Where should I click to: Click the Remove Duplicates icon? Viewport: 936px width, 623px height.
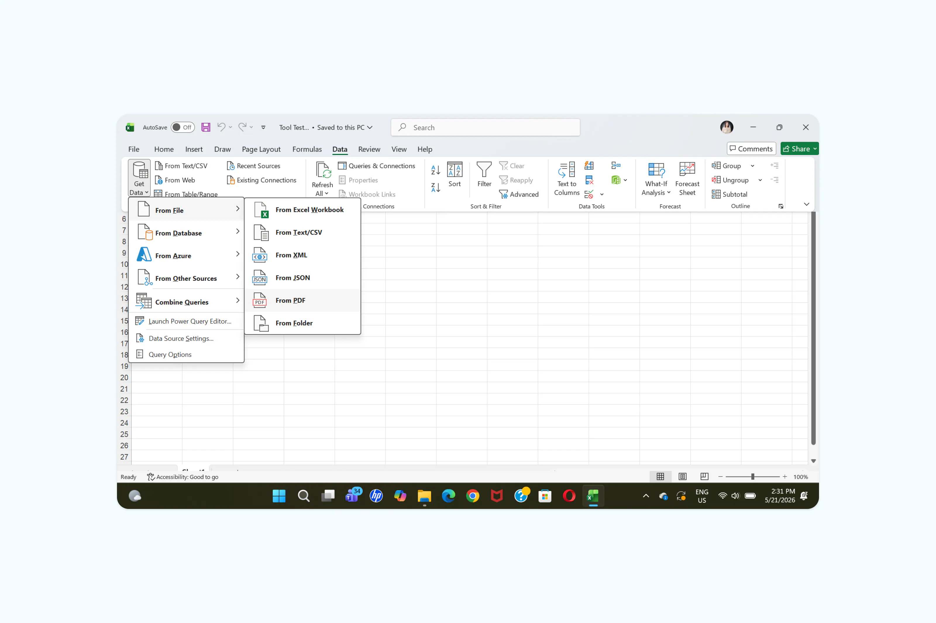[x=589, y=180]
